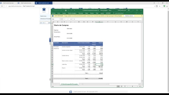Open the ACROBAT ribbon tab

(108, 13)
